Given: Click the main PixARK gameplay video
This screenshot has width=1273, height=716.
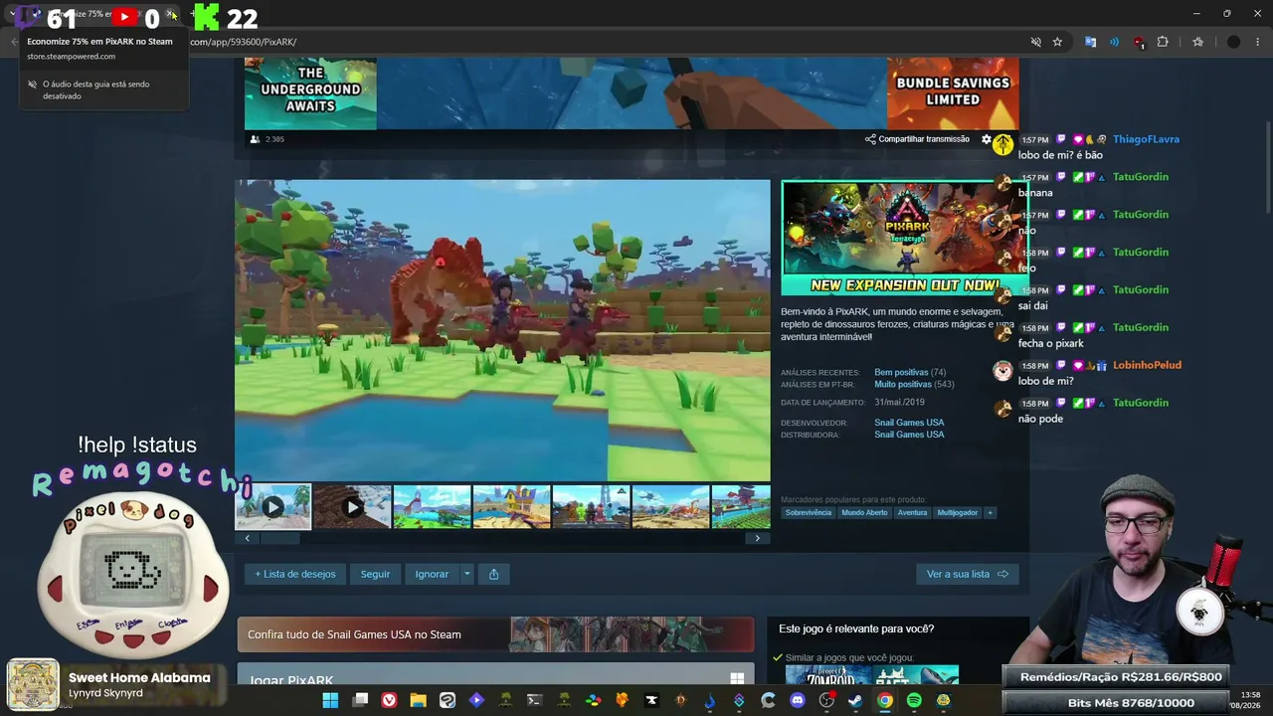Looking at the screenshot, I should point(502,330).
